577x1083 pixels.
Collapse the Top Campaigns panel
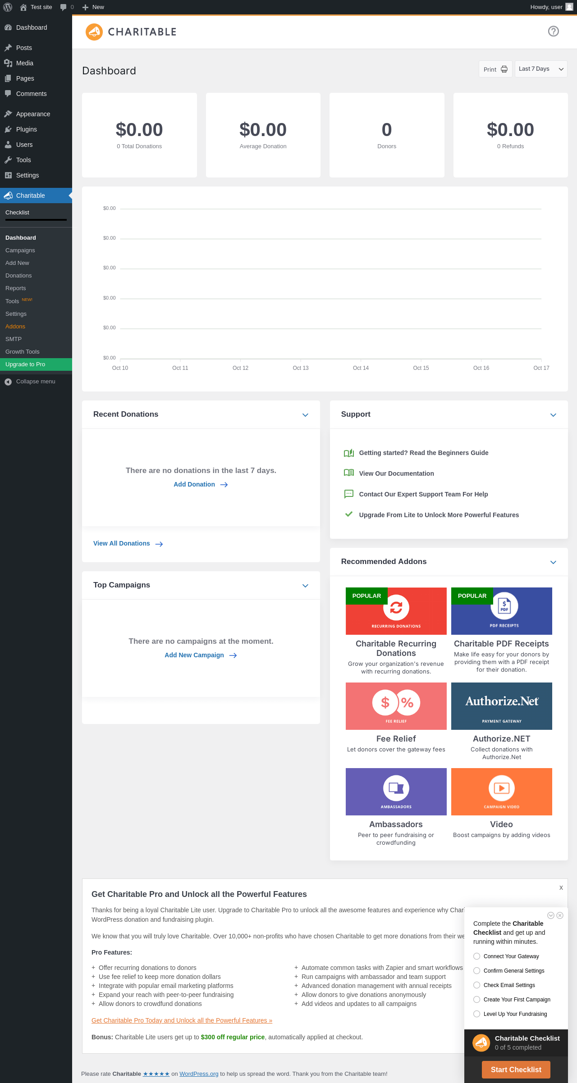click(305, 586)
